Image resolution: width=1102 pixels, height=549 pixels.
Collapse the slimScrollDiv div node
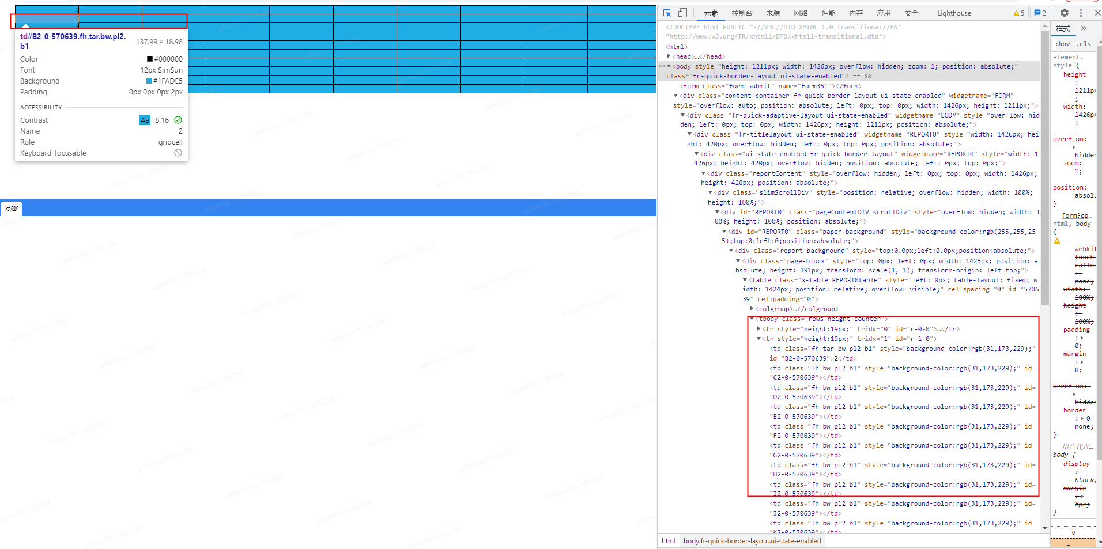[711, 192]
